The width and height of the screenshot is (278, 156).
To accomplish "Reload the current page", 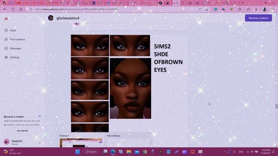I will pos(13,9).
